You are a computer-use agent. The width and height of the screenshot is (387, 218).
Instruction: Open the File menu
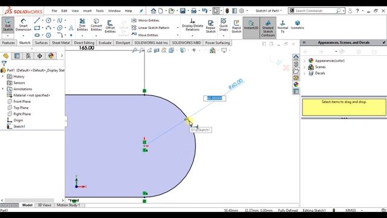click(x=54, y=11)
